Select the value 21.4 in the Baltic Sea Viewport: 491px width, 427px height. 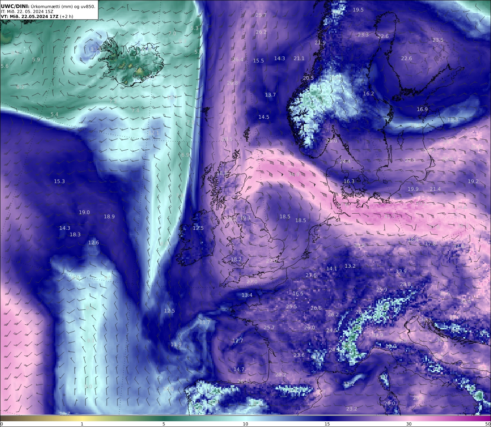[435, 189]
